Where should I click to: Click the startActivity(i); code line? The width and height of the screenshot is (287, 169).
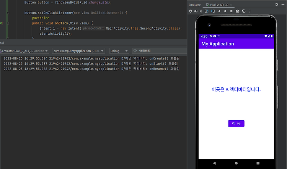coord(55,34)
